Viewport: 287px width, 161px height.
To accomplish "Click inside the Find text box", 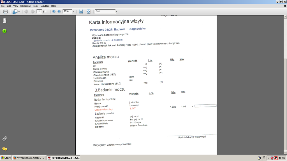I will click(105, 11).
